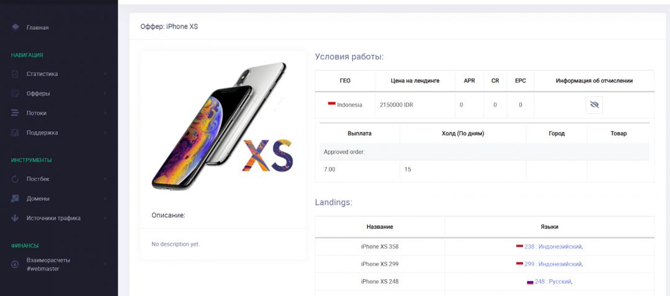
Task: Expand the Статистика submenu chevron
Action: click(x=105, y=74)
